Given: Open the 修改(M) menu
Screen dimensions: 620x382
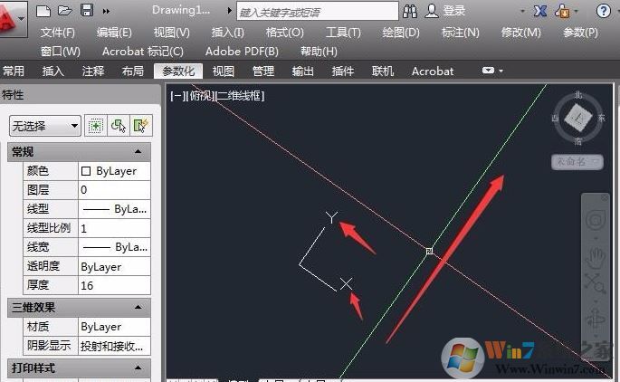Looking at the screenshot, I should point(520,32).
